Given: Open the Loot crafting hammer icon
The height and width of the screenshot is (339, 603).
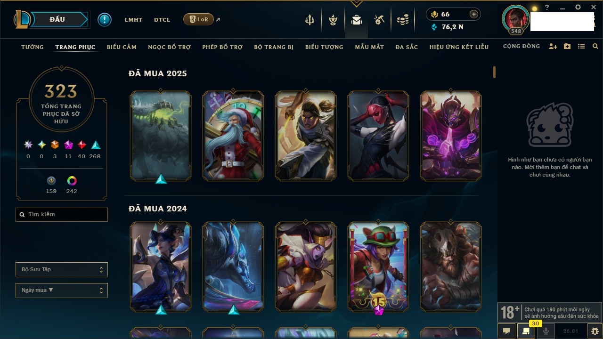Looking at the screenshot, I should tap(379, 20).
